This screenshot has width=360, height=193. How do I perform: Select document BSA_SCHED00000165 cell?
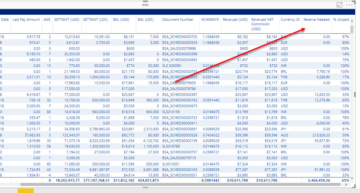coord(180,170)
